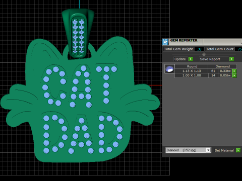Select the 1.13 X 1.13 size cell
The width and height of the screenshot is (242, 181).
pyautogui.click(x=192, y=71)
